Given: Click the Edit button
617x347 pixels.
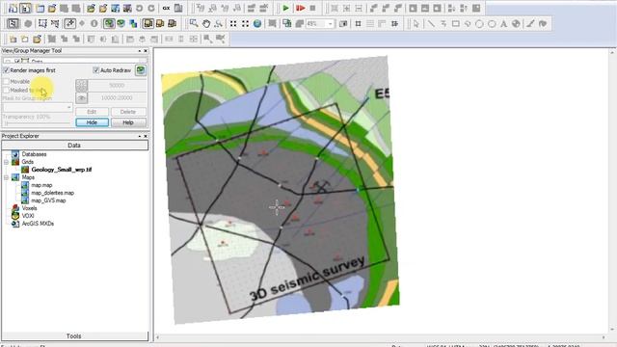Looking at the screenshot, I should click(92, 112).
